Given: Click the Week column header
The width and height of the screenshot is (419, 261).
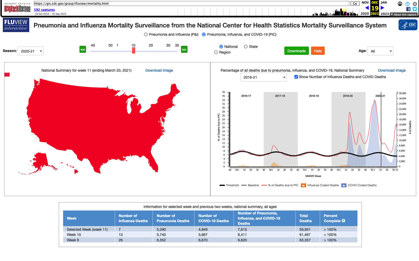Looking at the screenshot, I should (x=89, y=218).
